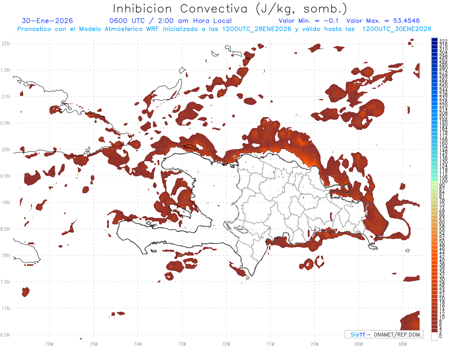The height and width of the screenshot is (349, 452).
Task: Click the '17N' latitude label
Action: pos(5,308)
